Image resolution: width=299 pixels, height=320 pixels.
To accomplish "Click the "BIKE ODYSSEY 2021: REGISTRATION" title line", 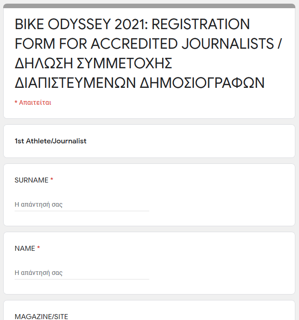I will pos(132,24).
